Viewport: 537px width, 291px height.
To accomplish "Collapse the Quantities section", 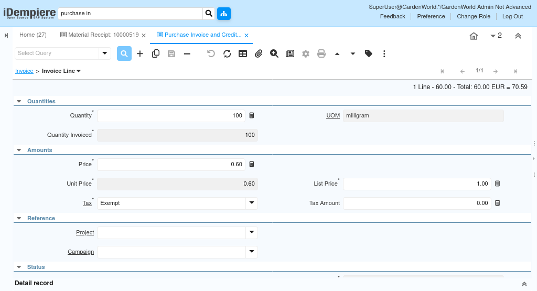I will tap(19, 101).
